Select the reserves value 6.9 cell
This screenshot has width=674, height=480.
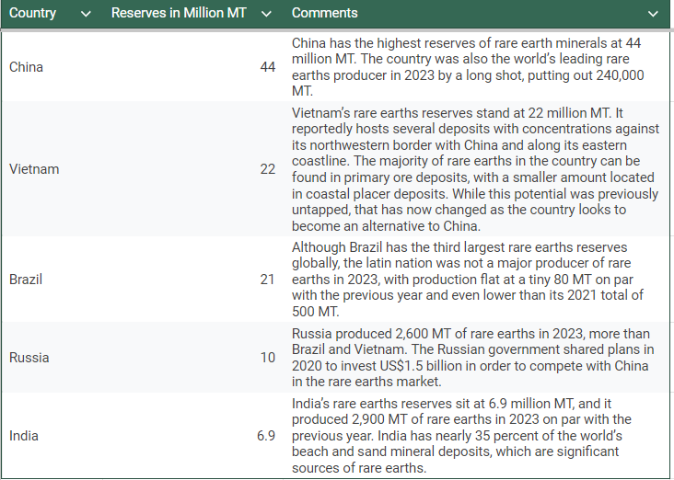tap(265, 435)
